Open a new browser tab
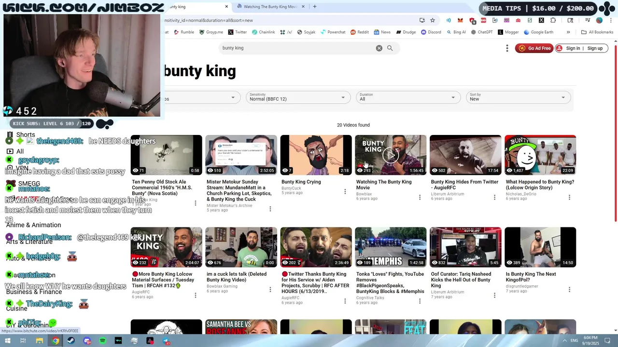The height and width of the screenshot is (347, 618). click(x=314, y=7)
